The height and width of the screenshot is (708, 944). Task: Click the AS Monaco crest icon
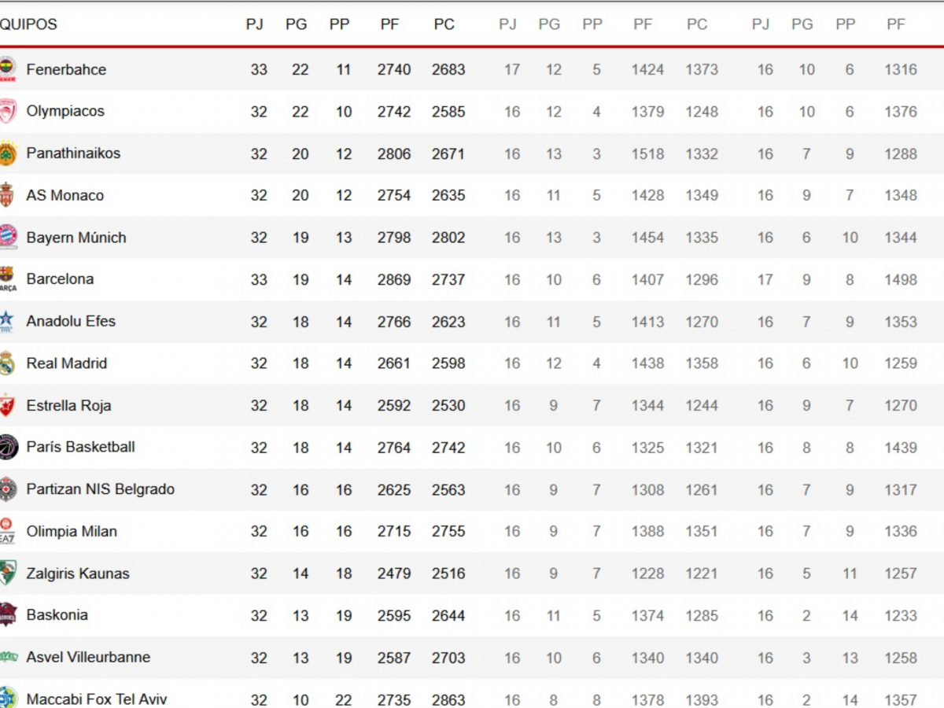pos(7,195)
